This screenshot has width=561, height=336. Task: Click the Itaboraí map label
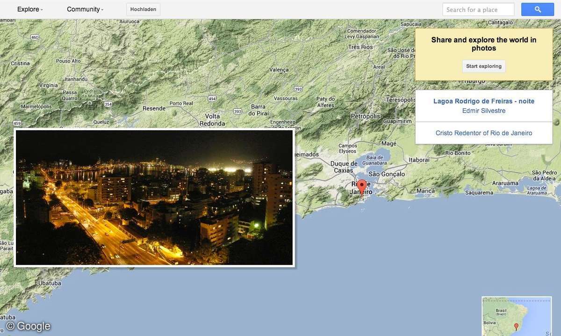pos(419,160)
